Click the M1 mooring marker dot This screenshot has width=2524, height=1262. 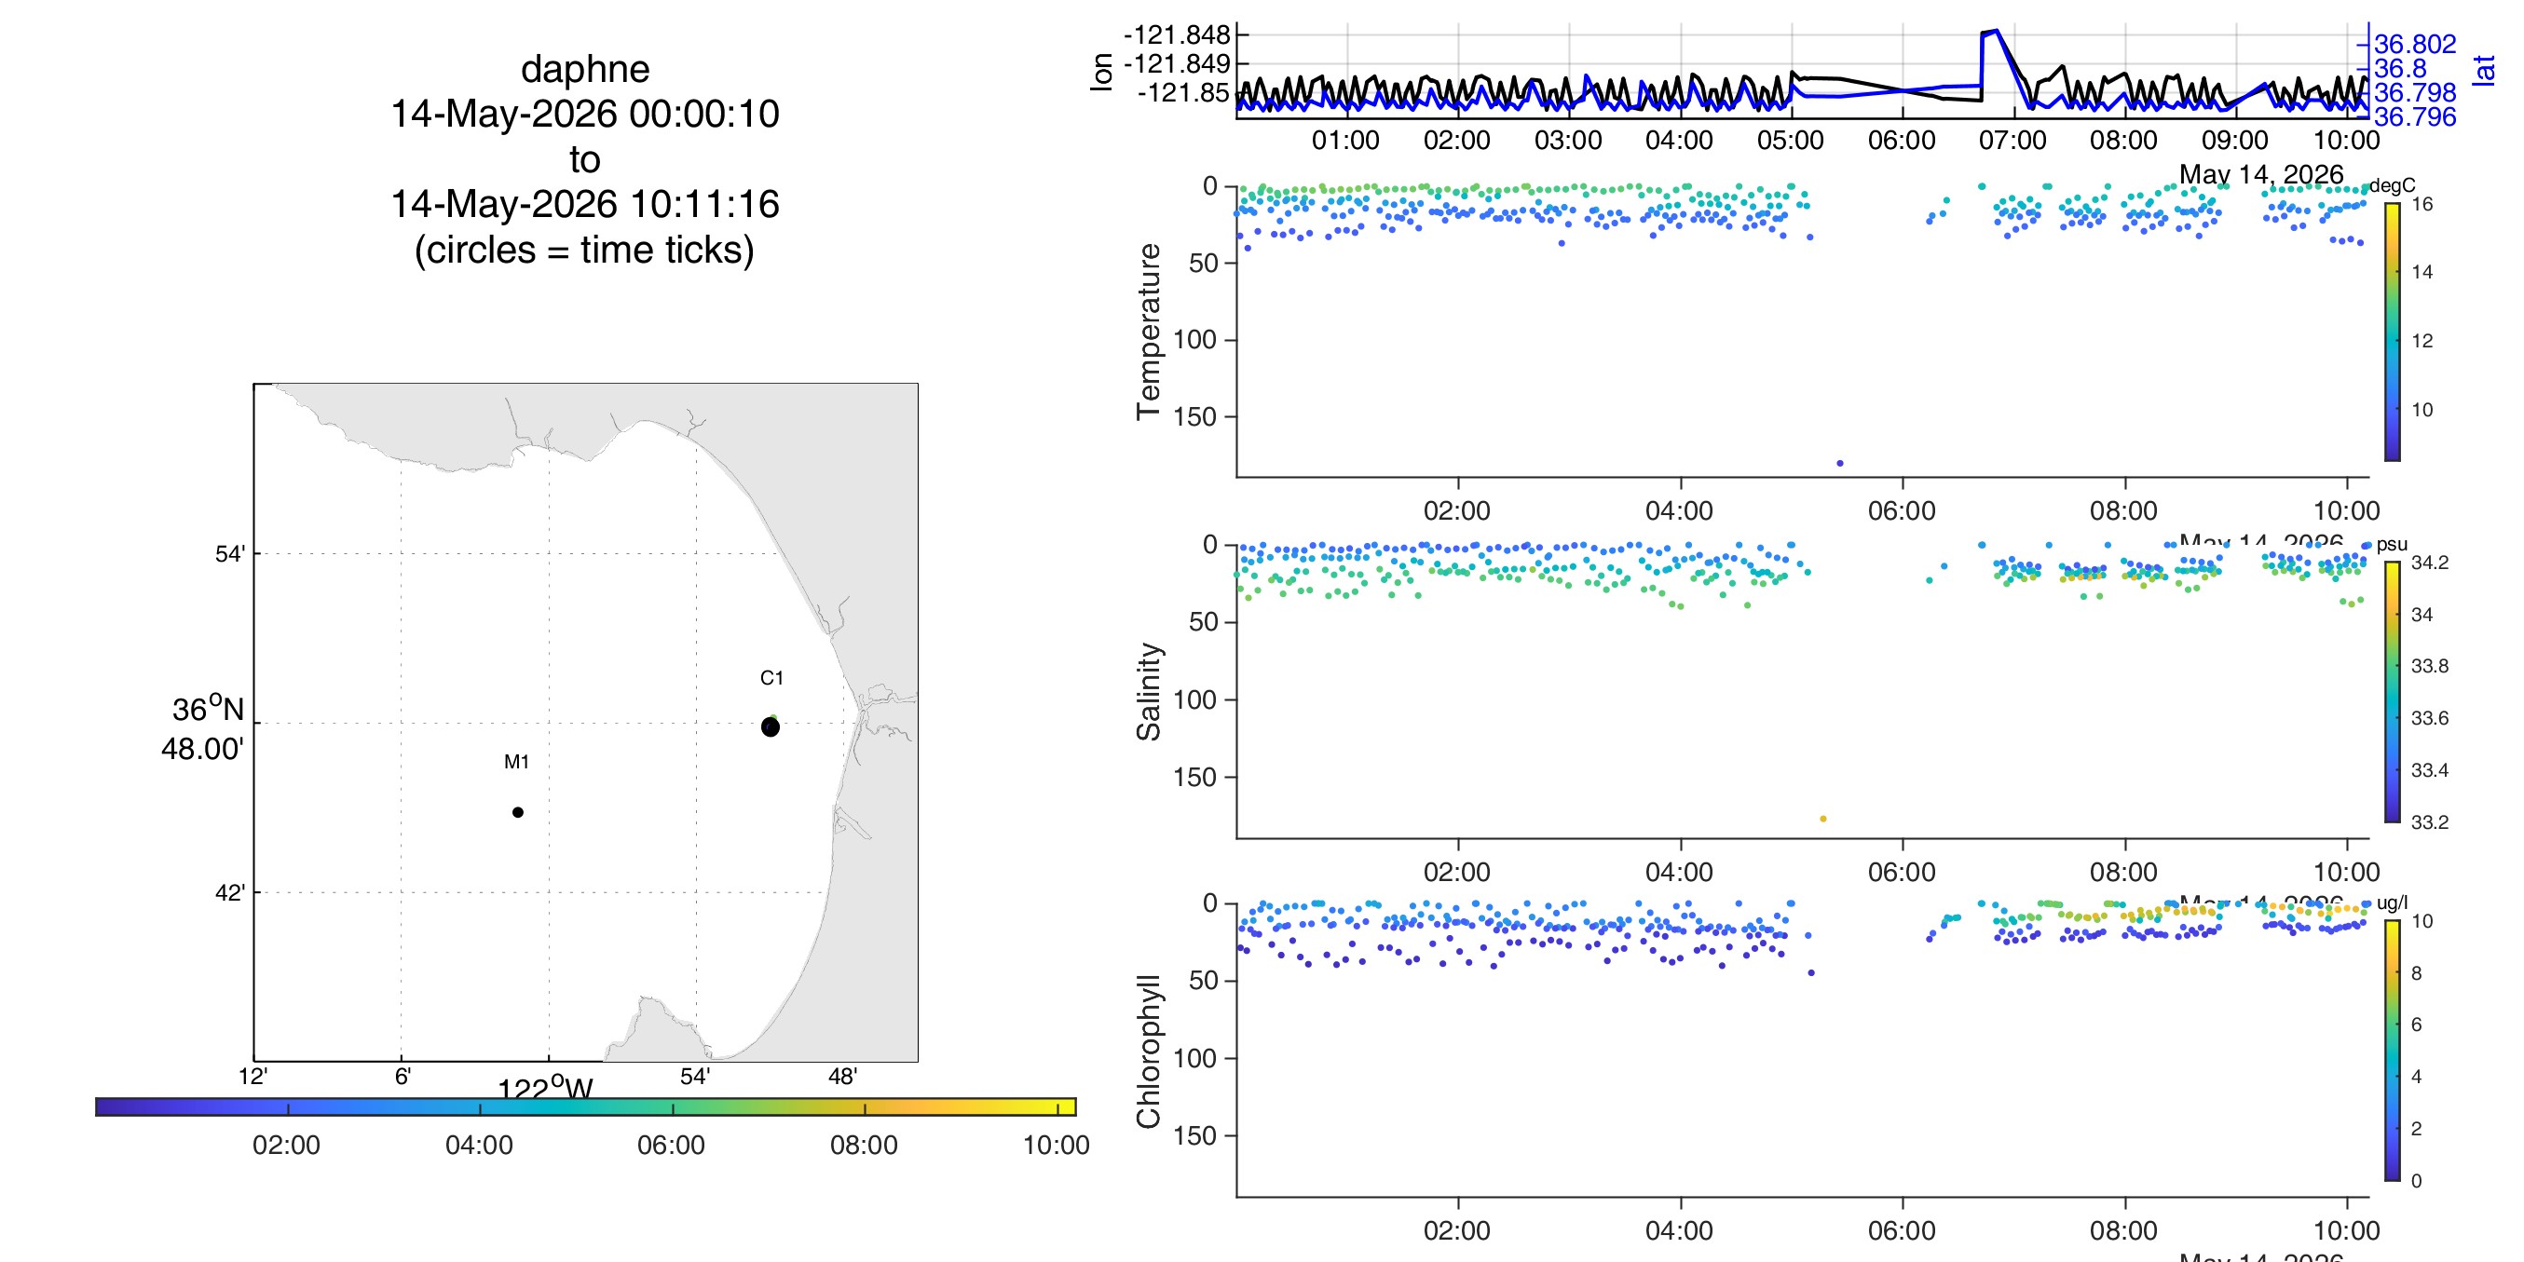517,812
